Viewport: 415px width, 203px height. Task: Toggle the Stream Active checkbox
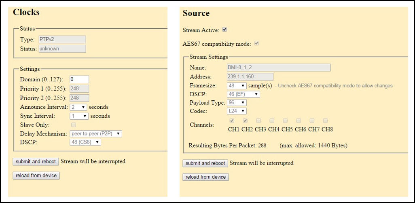[224, 30]
